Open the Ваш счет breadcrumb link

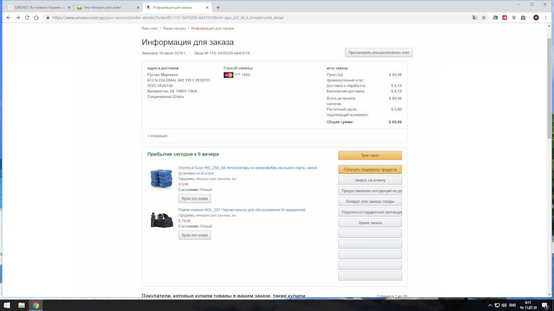(149, 28)
